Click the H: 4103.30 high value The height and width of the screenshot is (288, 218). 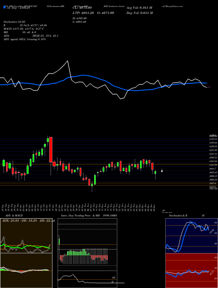pyautogui.click(x=80, y=18)
